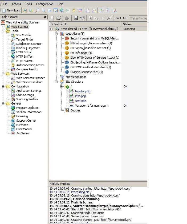187x224 pixels.
Task: Open the Actions menu
Action: (x=16, y=4)
